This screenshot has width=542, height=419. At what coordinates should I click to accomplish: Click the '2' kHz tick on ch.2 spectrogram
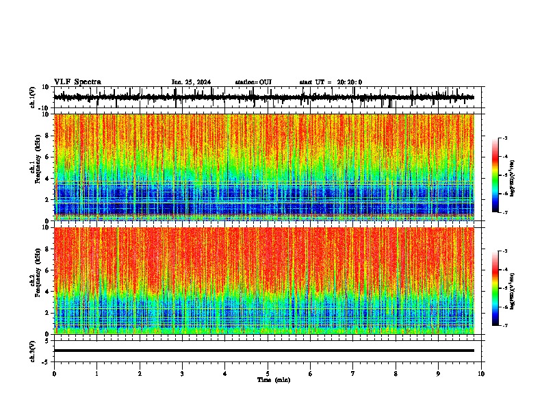pos(48,313)
